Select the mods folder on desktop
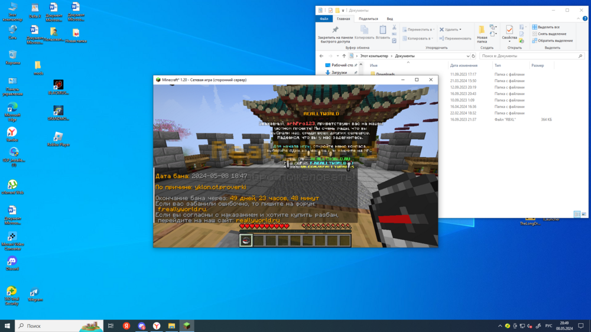 [x=38, y=68]
